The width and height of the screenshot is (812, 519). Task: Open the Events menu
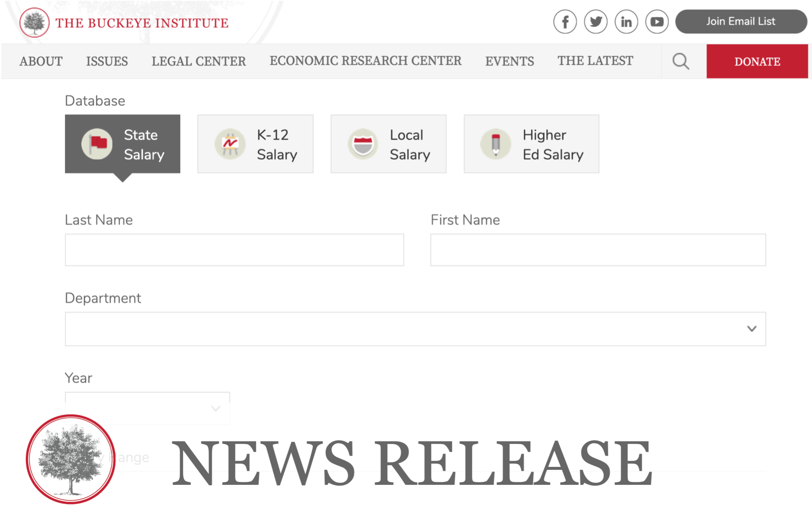509,61
